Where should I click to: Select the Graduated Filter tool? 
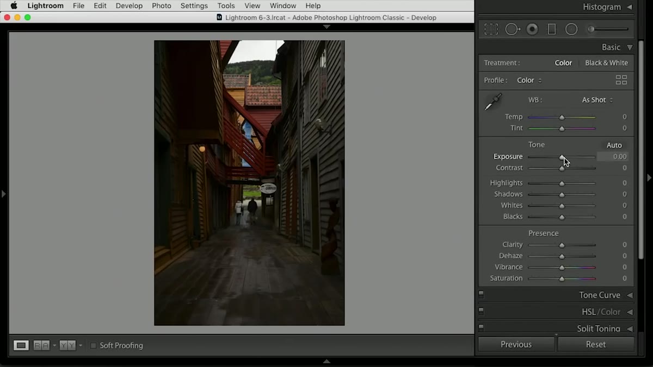[552, 29]
